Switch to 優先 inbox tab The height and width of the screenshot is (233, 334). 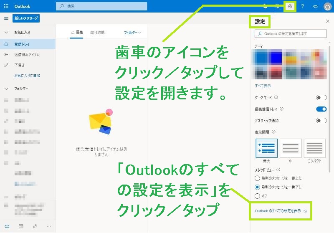(76, 33)
